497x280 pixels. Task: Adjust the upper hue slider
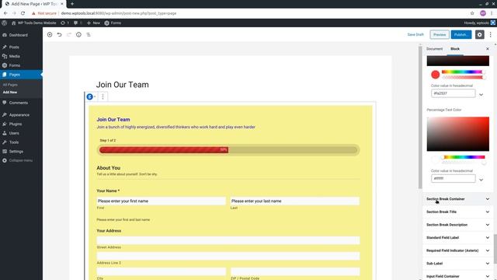point(463,72)
